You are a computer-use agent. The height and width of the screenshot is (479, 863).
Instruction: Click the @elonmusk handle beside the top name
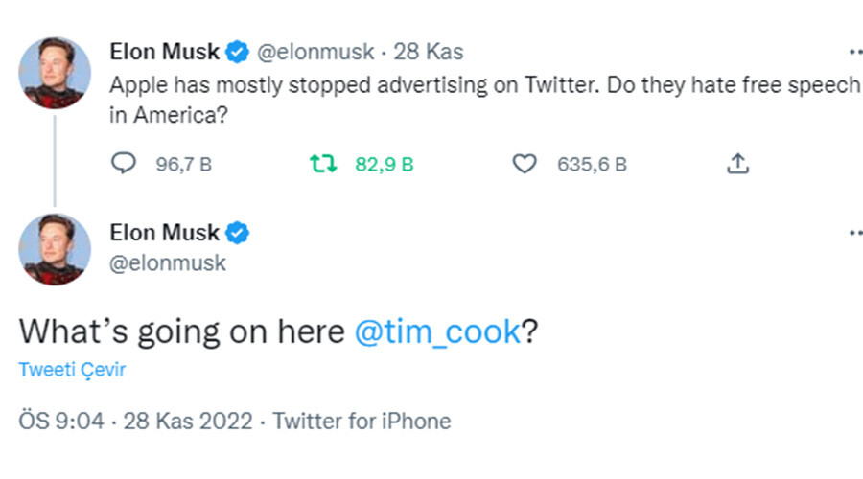[315, 52]
